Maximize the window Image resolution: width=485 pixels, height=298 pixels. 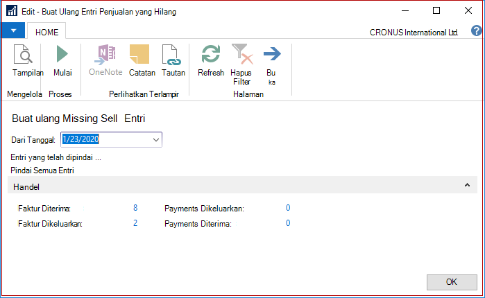click(x=436, y=10)
